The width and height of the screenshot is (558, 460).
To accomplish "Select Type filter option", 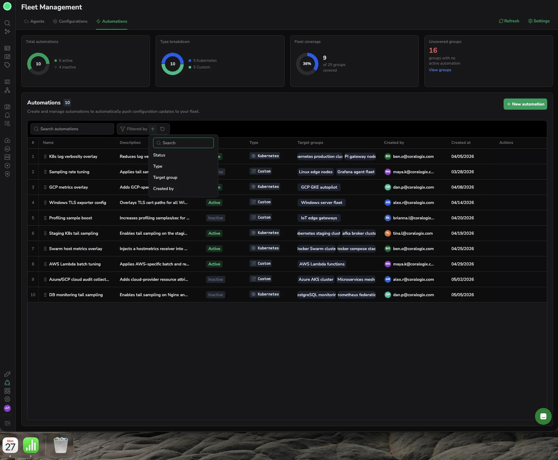I will coord(183,166).
